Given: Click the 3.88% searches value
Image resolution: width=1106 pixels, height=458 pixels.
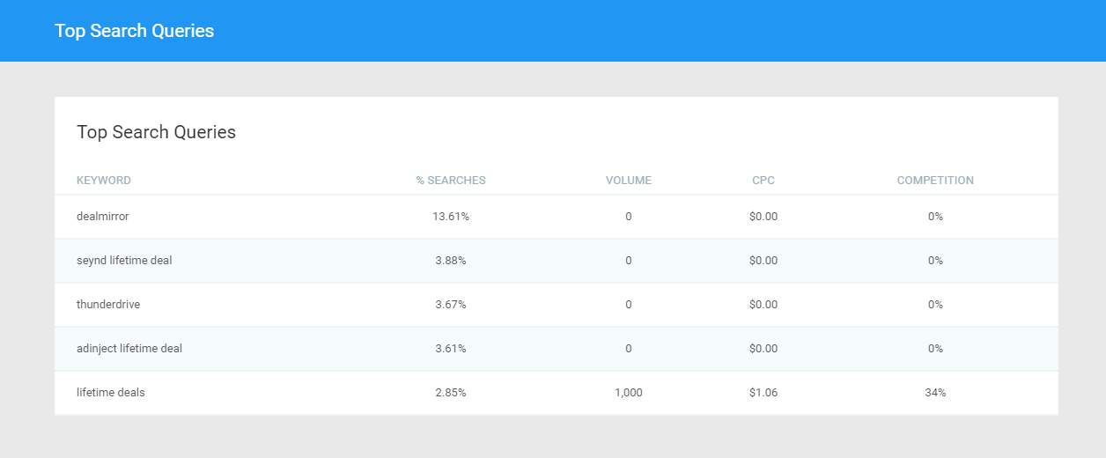Looking at the screenshot, I should point(451,261).
